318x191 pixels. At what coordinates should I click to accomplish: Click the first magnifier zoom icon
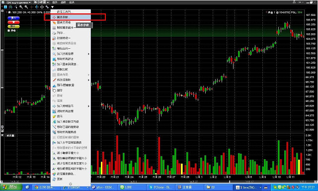(21, 7)
